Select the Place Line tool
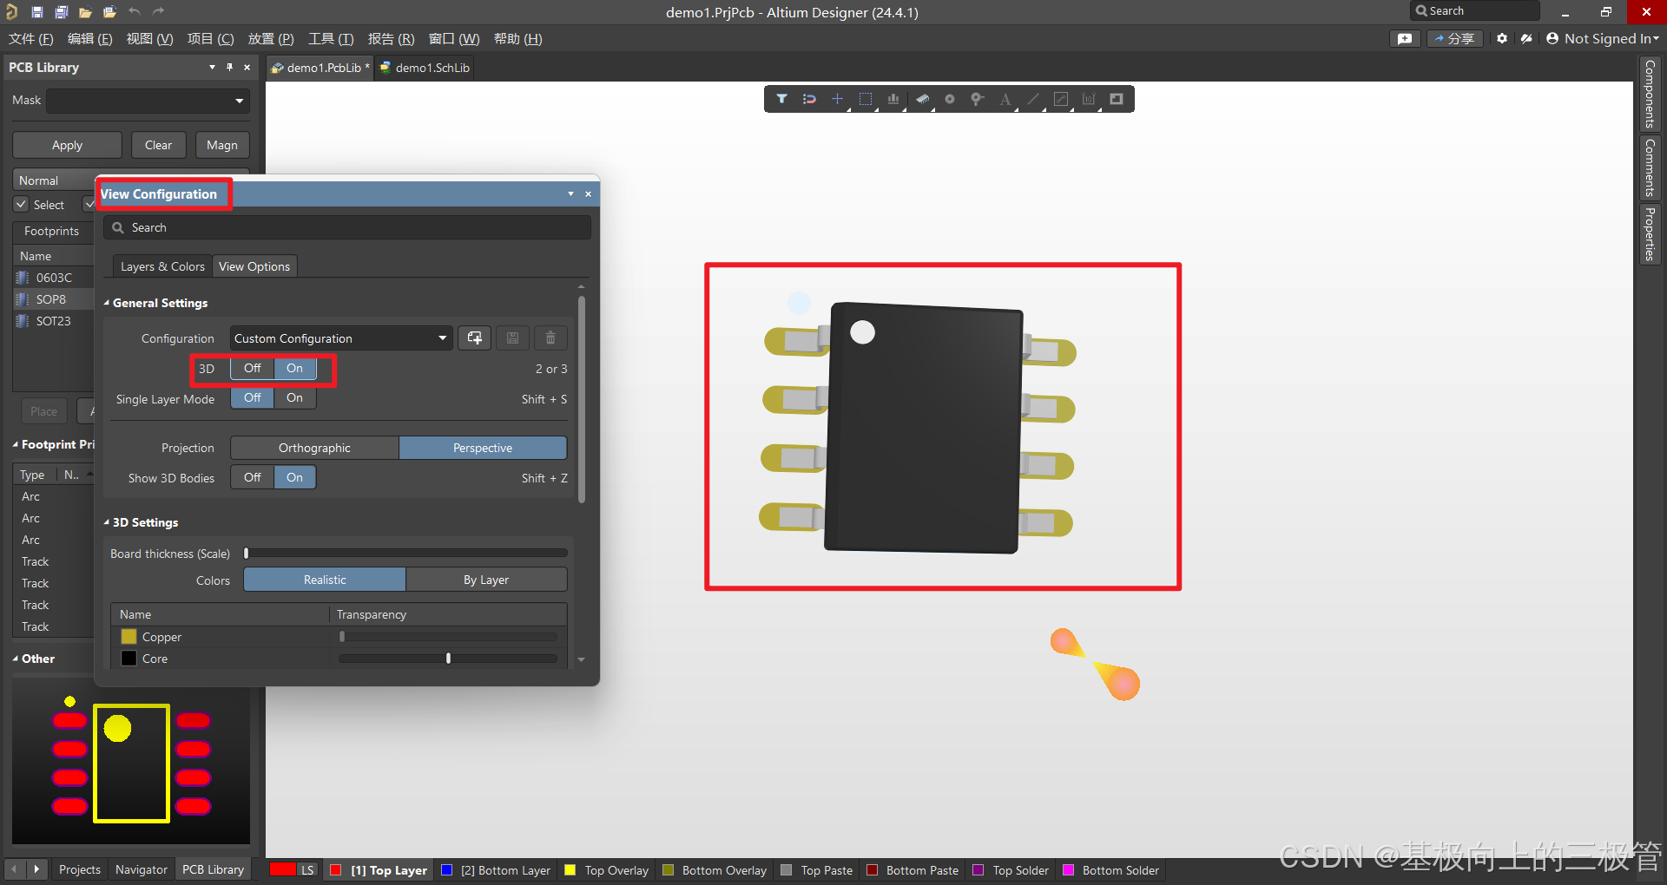Viewport: 1667px width, 885px height. point(1033,99)
